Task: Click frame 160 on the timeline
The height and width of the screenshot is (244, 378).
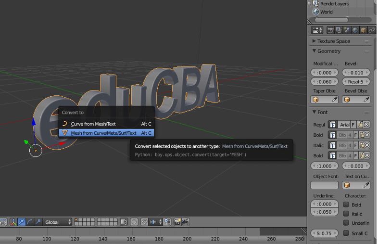Action: [131, 239]
